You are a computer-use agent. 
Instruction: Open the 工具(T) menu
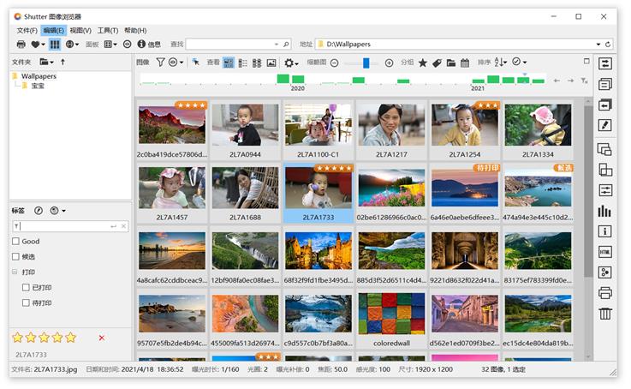pos(107,30)
